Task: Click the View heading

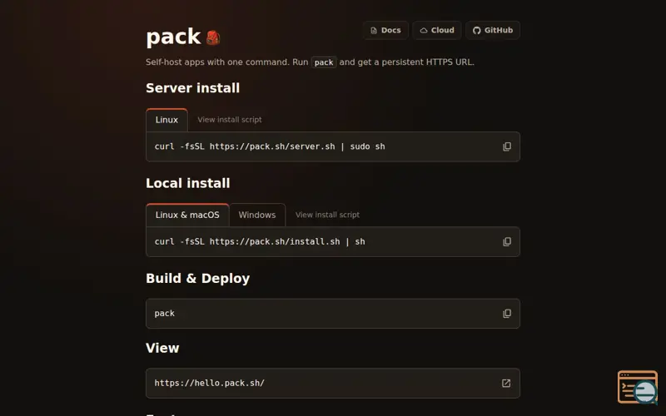Action: [x=162, y=348]
